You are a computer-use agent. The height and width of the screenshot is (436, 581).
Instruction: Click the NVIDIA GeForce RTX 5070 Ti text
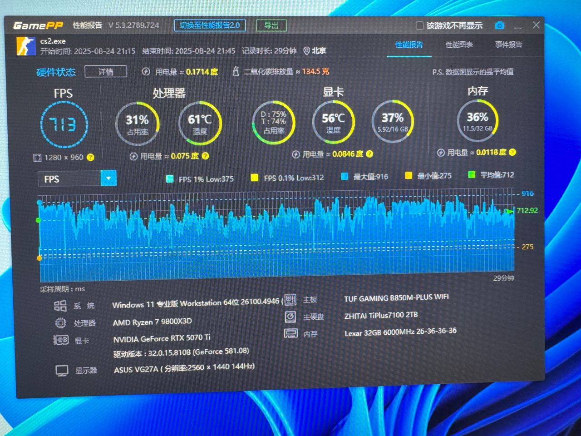pos(162,338)
